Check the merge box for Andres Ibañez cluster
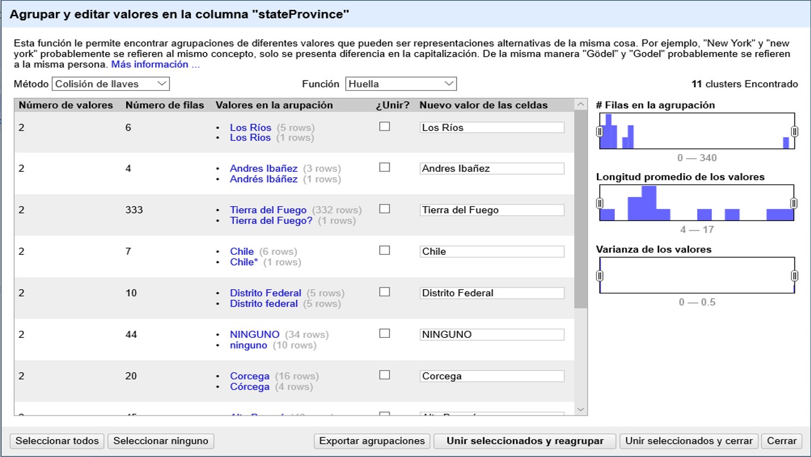Image resolution: width=811 pixels, height=457 pixels. coord(385,168)
